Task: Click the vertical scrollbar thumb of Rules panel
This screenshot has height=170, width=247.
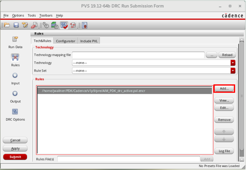Action: tap(242, 96)
